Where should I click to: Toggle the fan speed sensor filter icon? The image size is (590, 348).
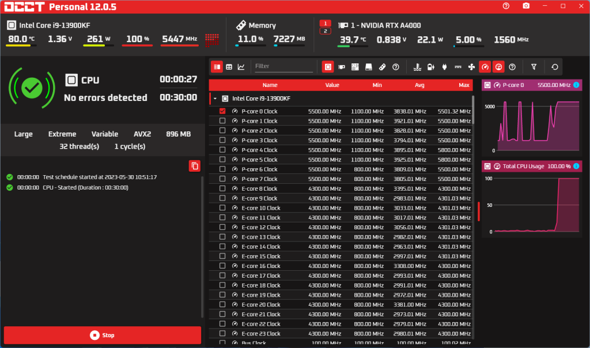471,67
